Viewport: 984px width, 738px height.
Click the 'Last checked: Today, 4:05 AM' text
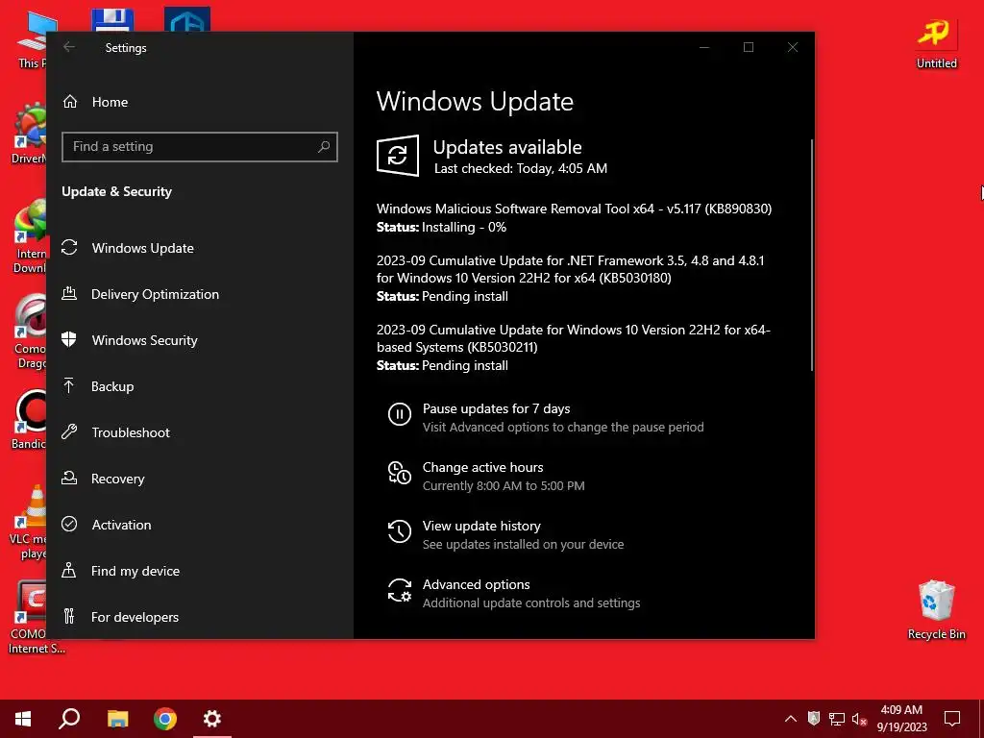click(520, 168)
